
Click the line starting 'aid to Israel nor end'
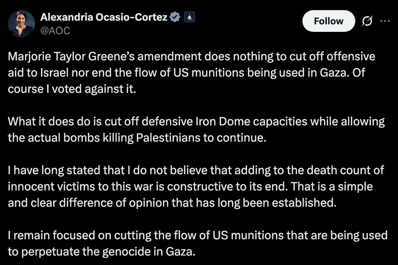[x=186, y=73]
